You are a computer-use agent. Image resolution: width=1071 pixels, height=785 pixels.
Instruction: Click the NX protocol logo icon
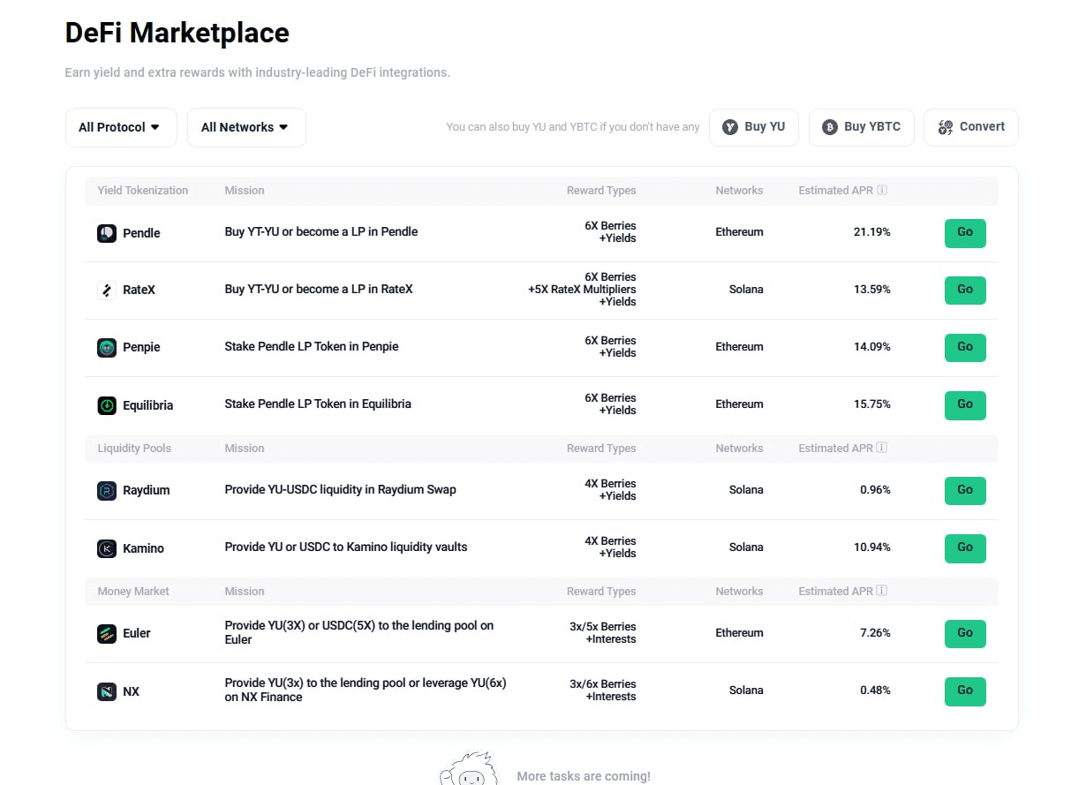pos(107,691)
